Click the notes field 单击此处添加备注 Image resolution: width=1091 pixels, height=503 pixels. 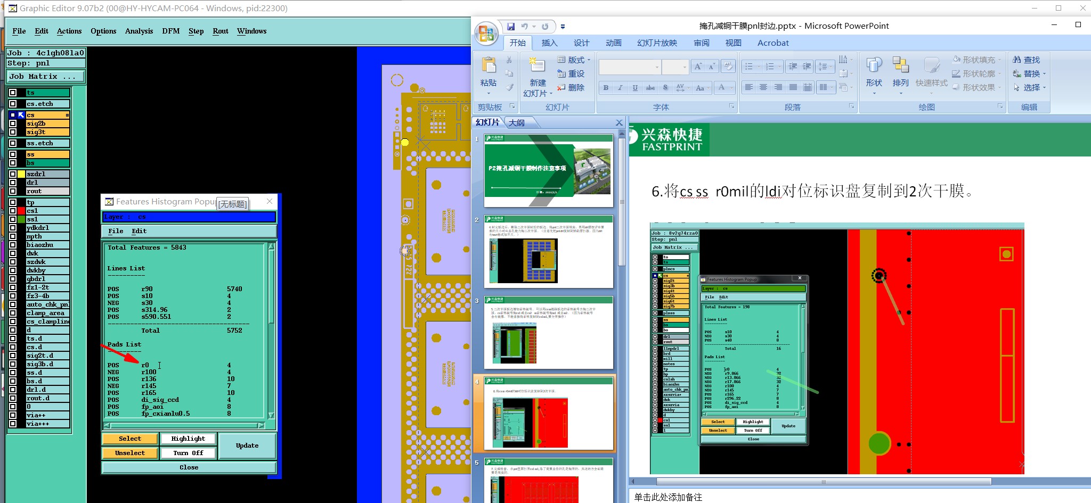tap(668, 497)
